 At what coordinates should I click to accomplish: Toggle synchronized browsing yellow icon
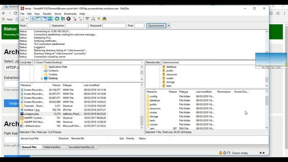click(99, 19)
